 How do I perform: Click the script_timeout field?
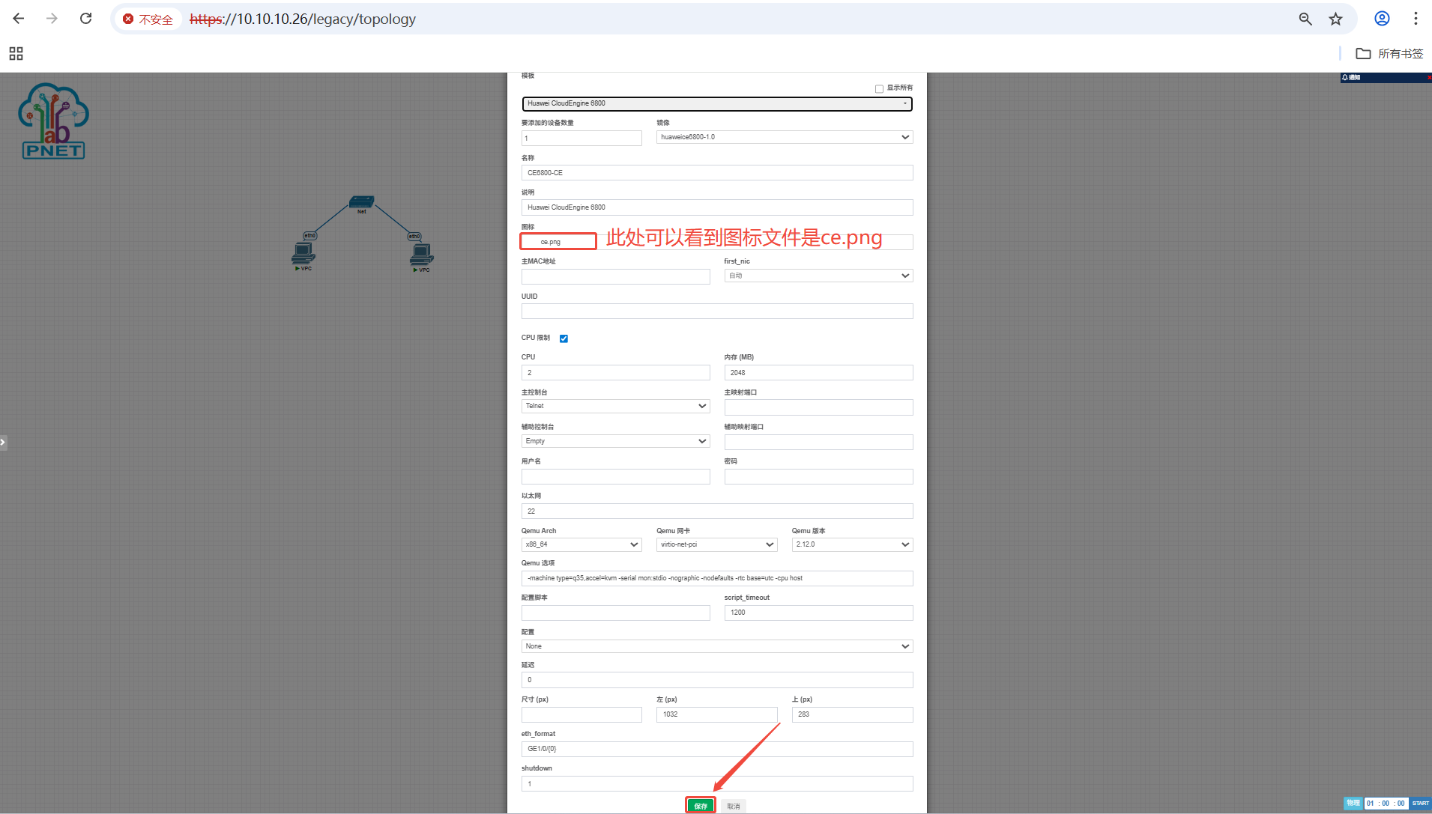pyautogui.click(x=818, y=613)
